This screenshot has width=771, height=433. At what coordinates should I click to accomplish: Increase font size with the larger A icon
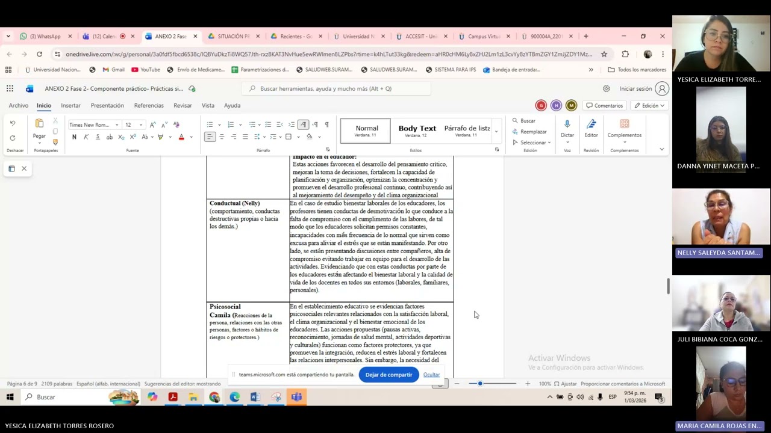tap(152, 124)
